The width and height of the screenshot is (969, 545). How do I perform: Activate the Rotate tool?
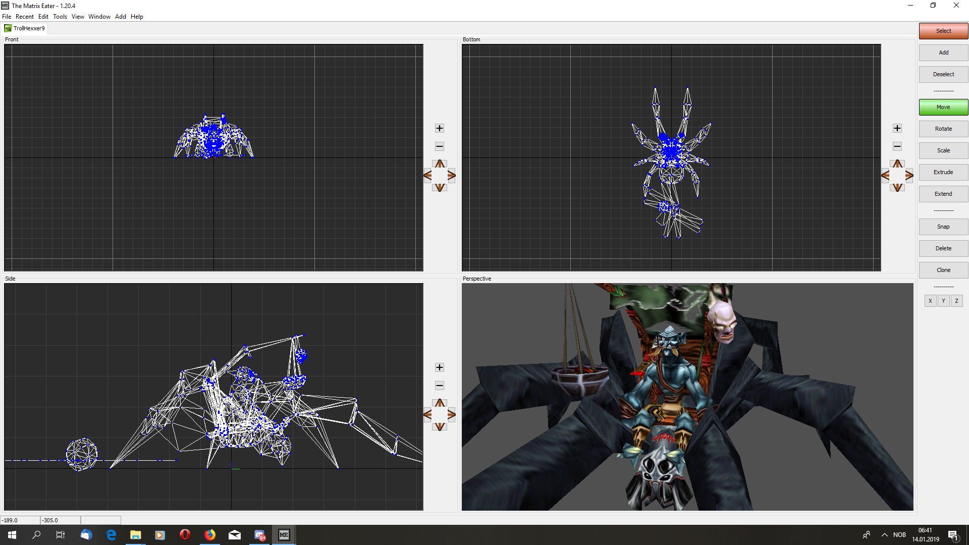pos(943,129)
